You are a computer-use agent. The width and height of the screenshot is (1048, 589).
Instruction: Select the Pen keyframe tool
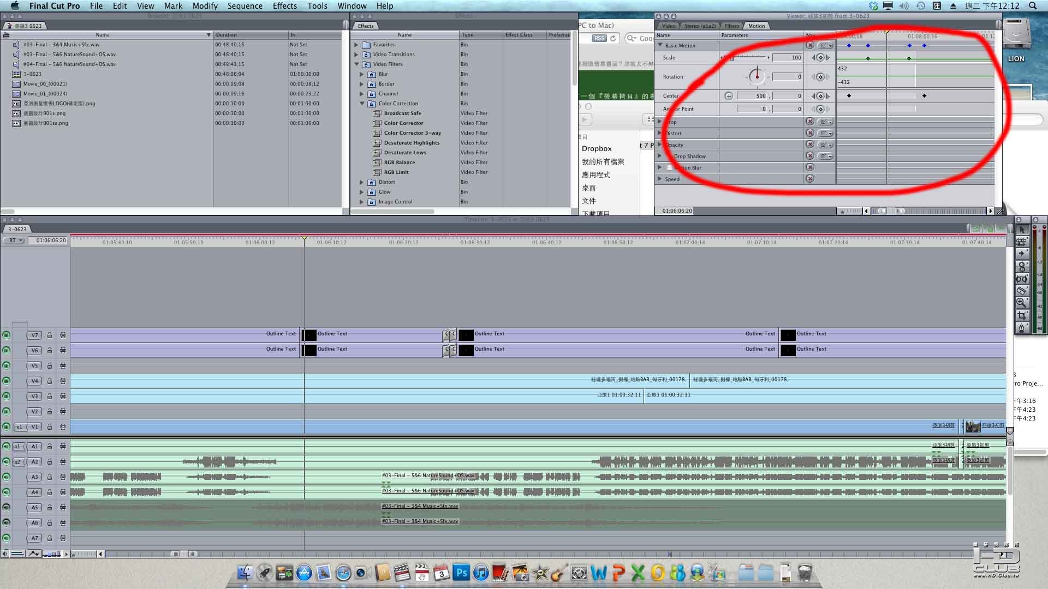pos(1022,328)
